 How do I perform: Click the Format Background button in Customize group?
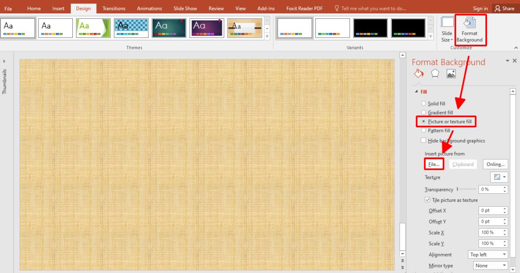(471, 29)
